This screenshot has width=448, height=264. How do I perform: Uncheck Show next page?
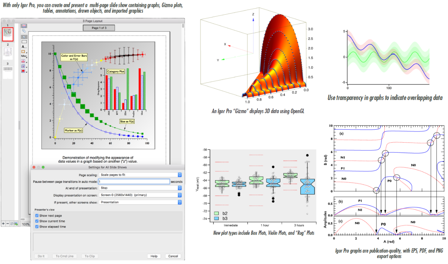37,216
